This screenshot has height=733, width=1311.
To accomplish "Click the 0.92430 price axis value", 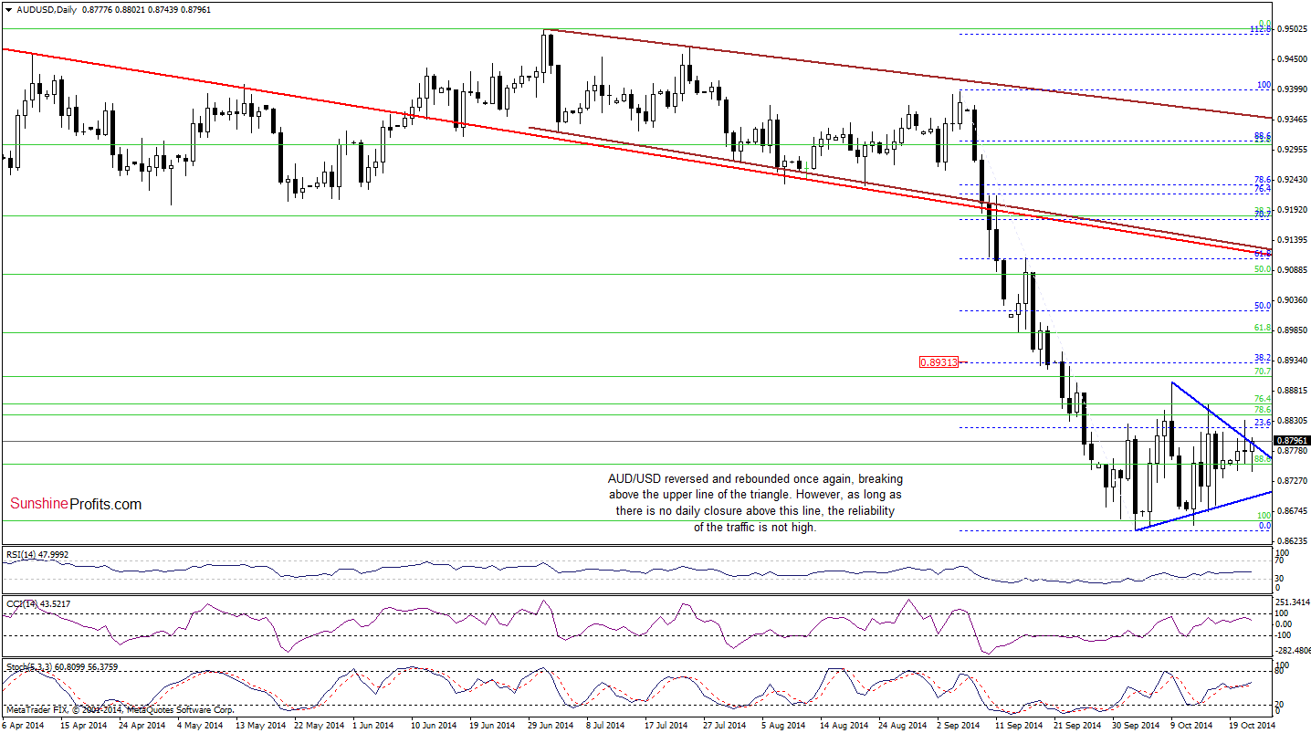I will 1291,180.
